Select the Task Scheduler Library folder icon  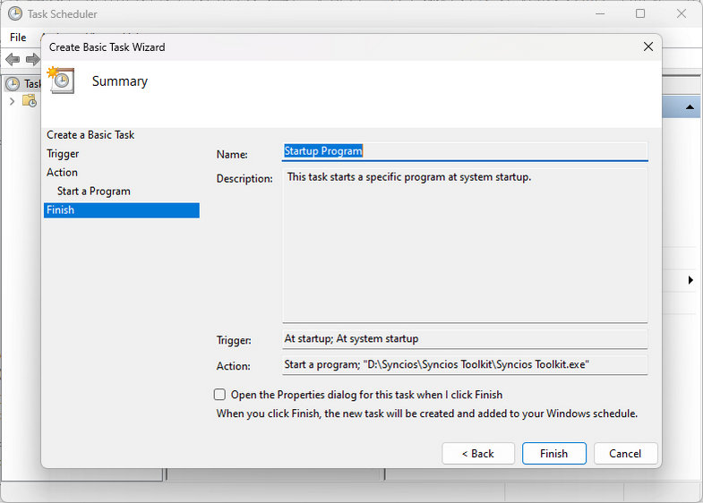30,101
